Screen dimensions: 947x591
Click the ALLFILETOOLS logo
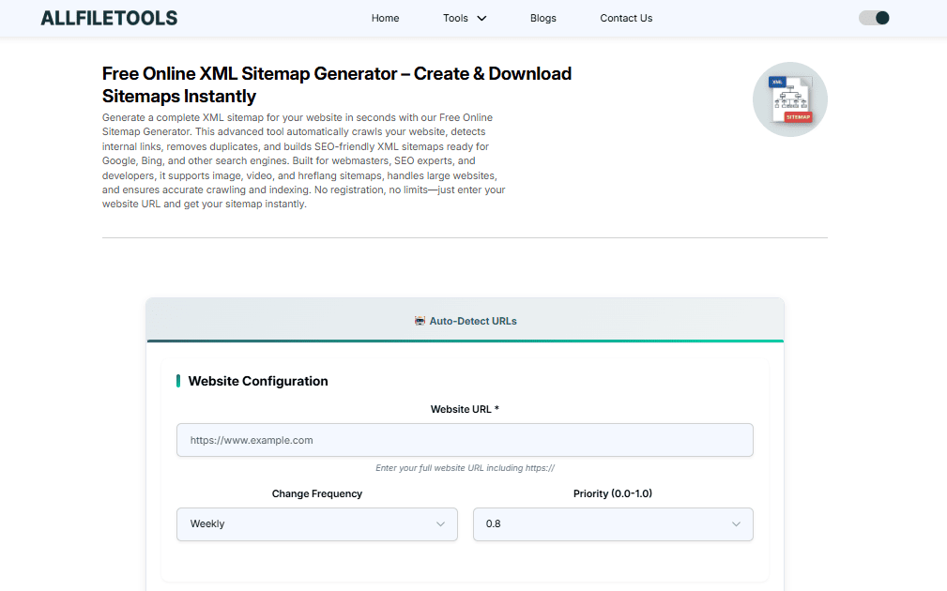coord(109,18)
